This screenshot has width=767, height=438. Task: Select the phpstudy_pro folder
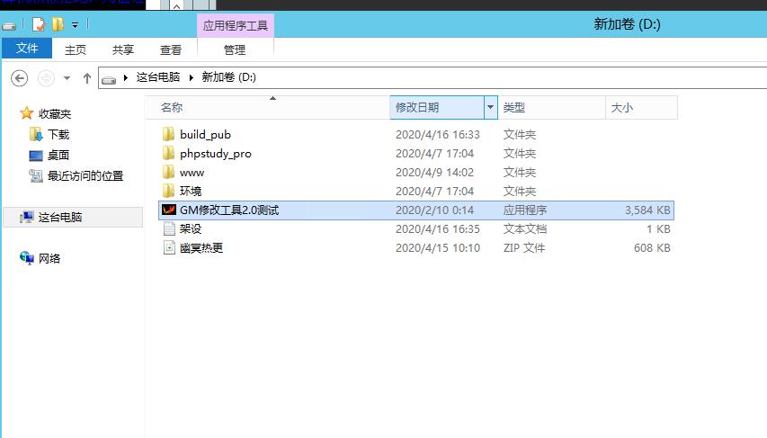click(x=215, y=154)
